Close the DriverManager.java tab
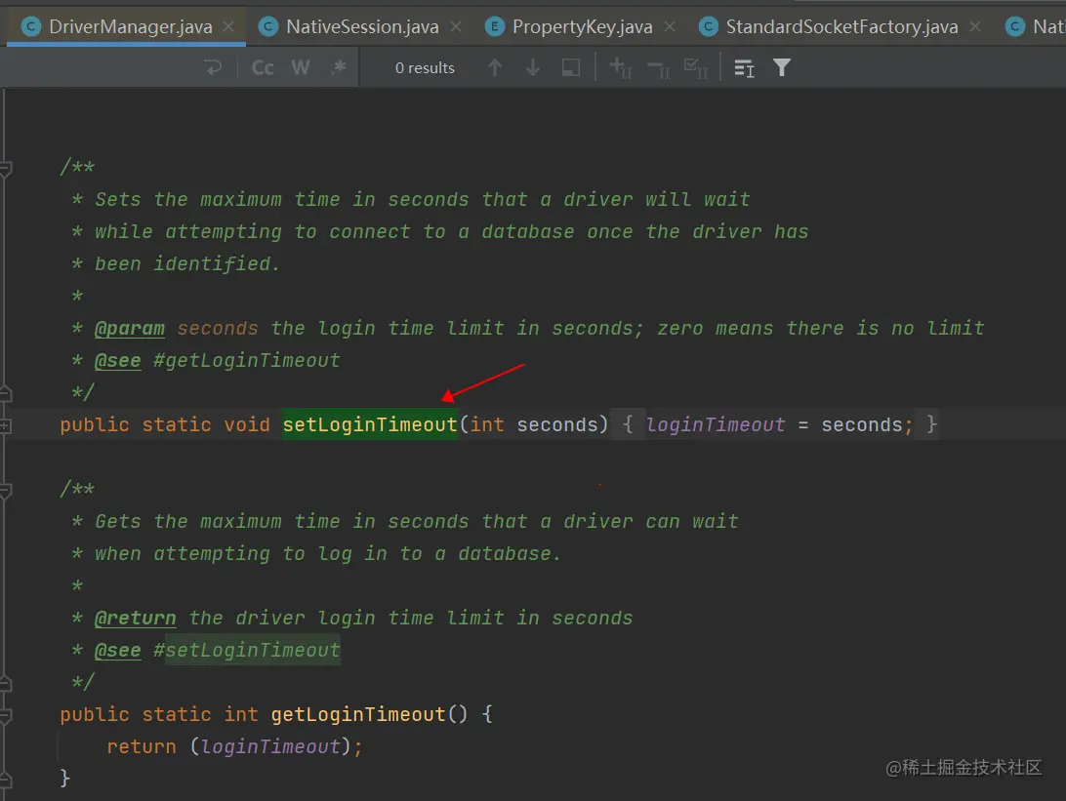Viewport: 1066px width, 801px height. [x=228, y=26]
